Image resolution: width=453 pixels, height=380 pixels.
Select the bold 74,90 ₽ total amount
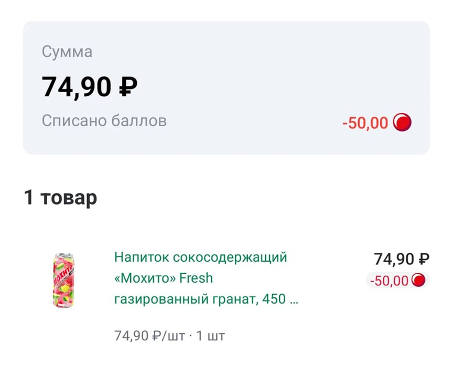point(89,87)
